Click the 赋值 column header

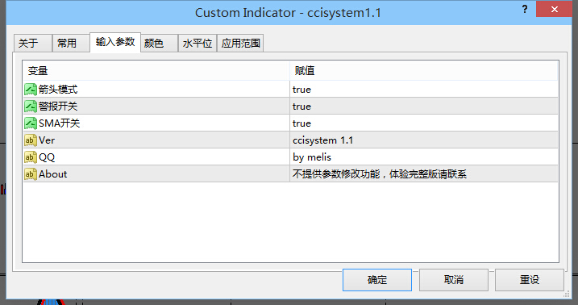click(424, 71)
